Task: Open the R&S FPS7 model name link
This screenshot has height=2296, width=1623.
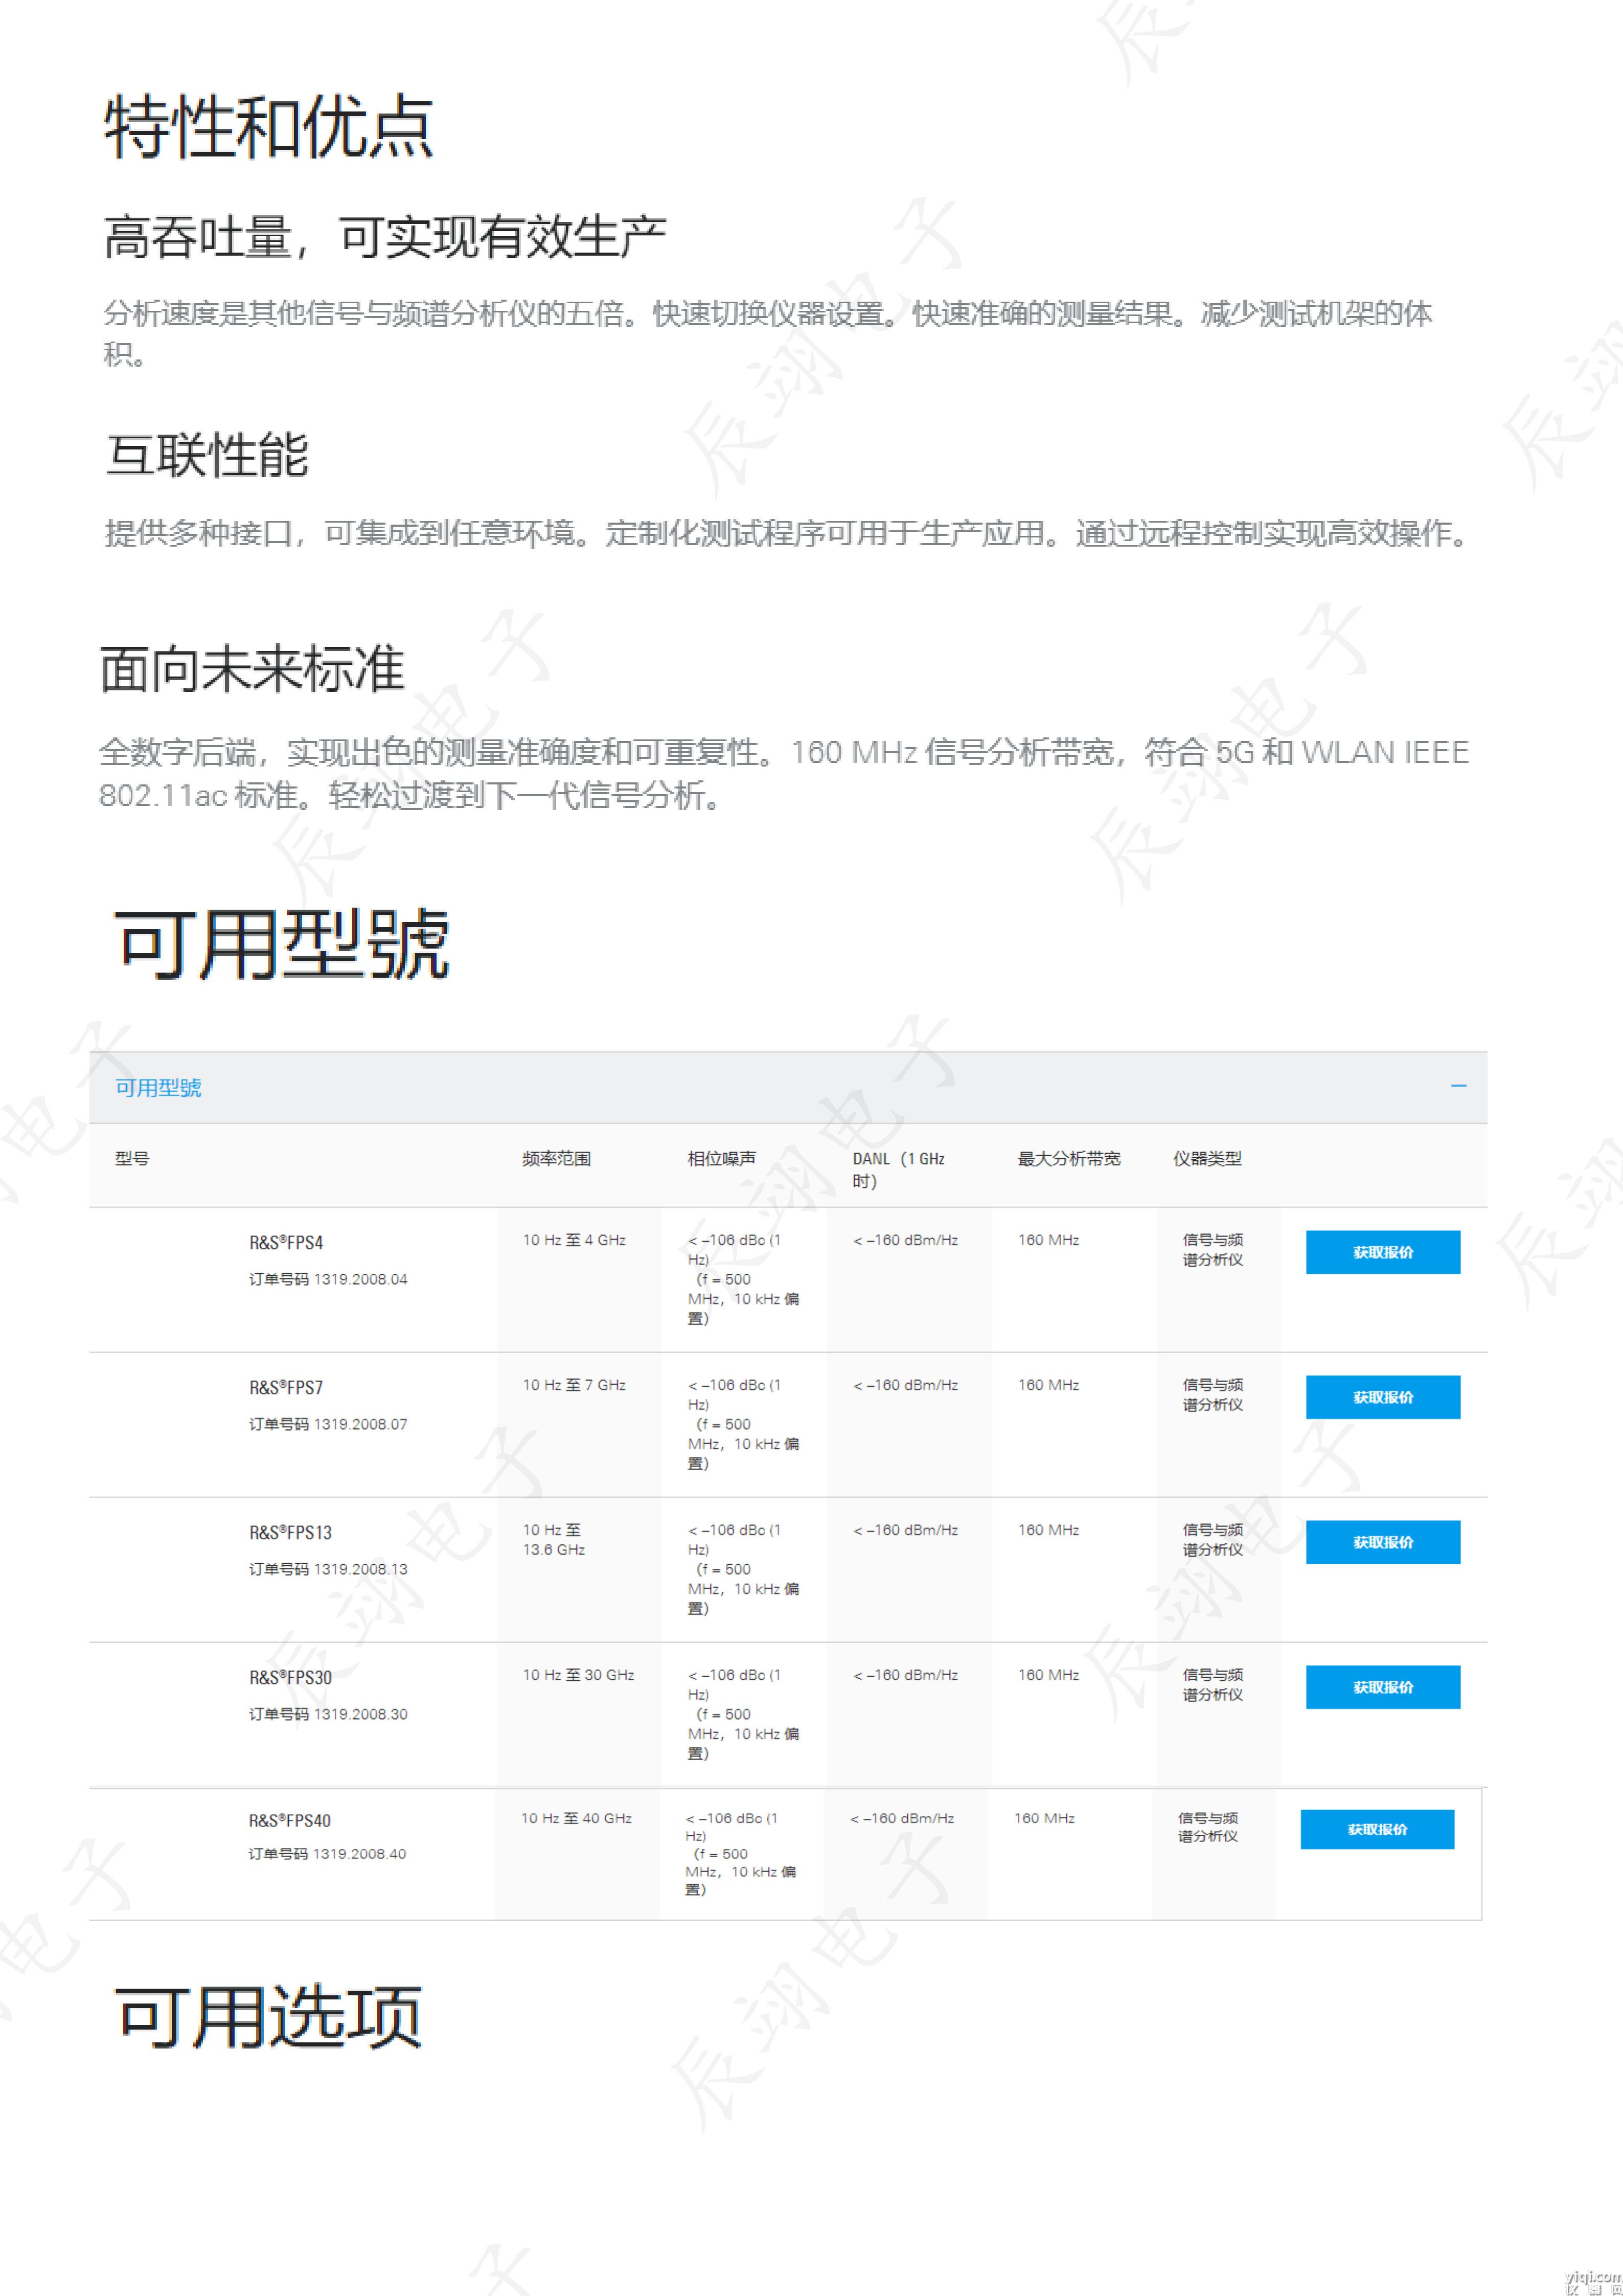Action: coord(286,1388)
